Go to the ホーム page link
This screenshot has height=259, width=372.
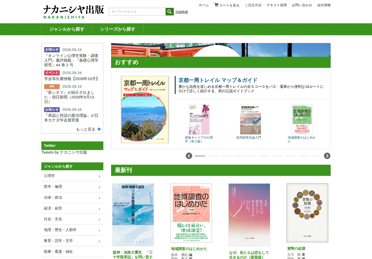tap(204, 5)
